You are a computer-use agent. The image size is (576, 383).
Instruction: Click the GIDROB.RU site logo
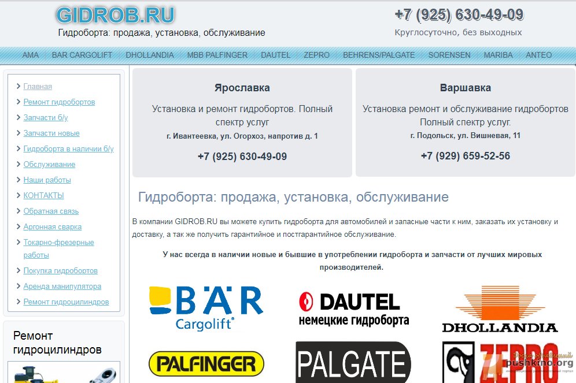tap(115, 15)
